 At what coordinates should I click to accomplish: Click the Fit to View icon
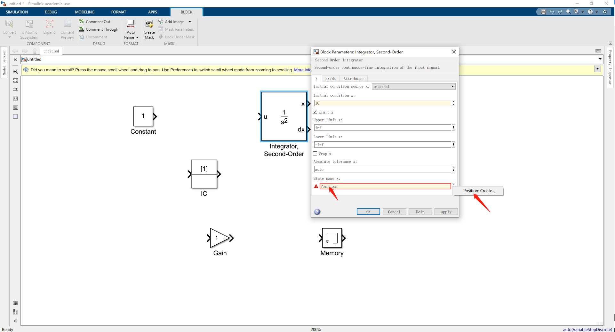point(15,81)
